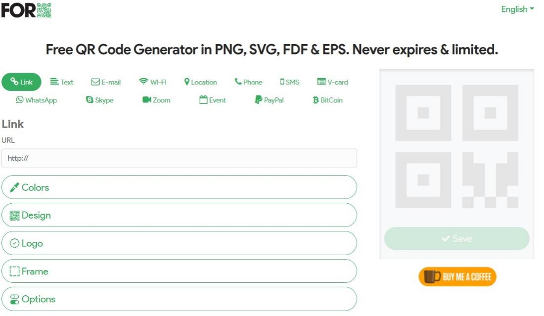Image resolution: width=544 pixels, height=316 pixels.
Task: Switch to the E-mail tab
Action: 106,82
